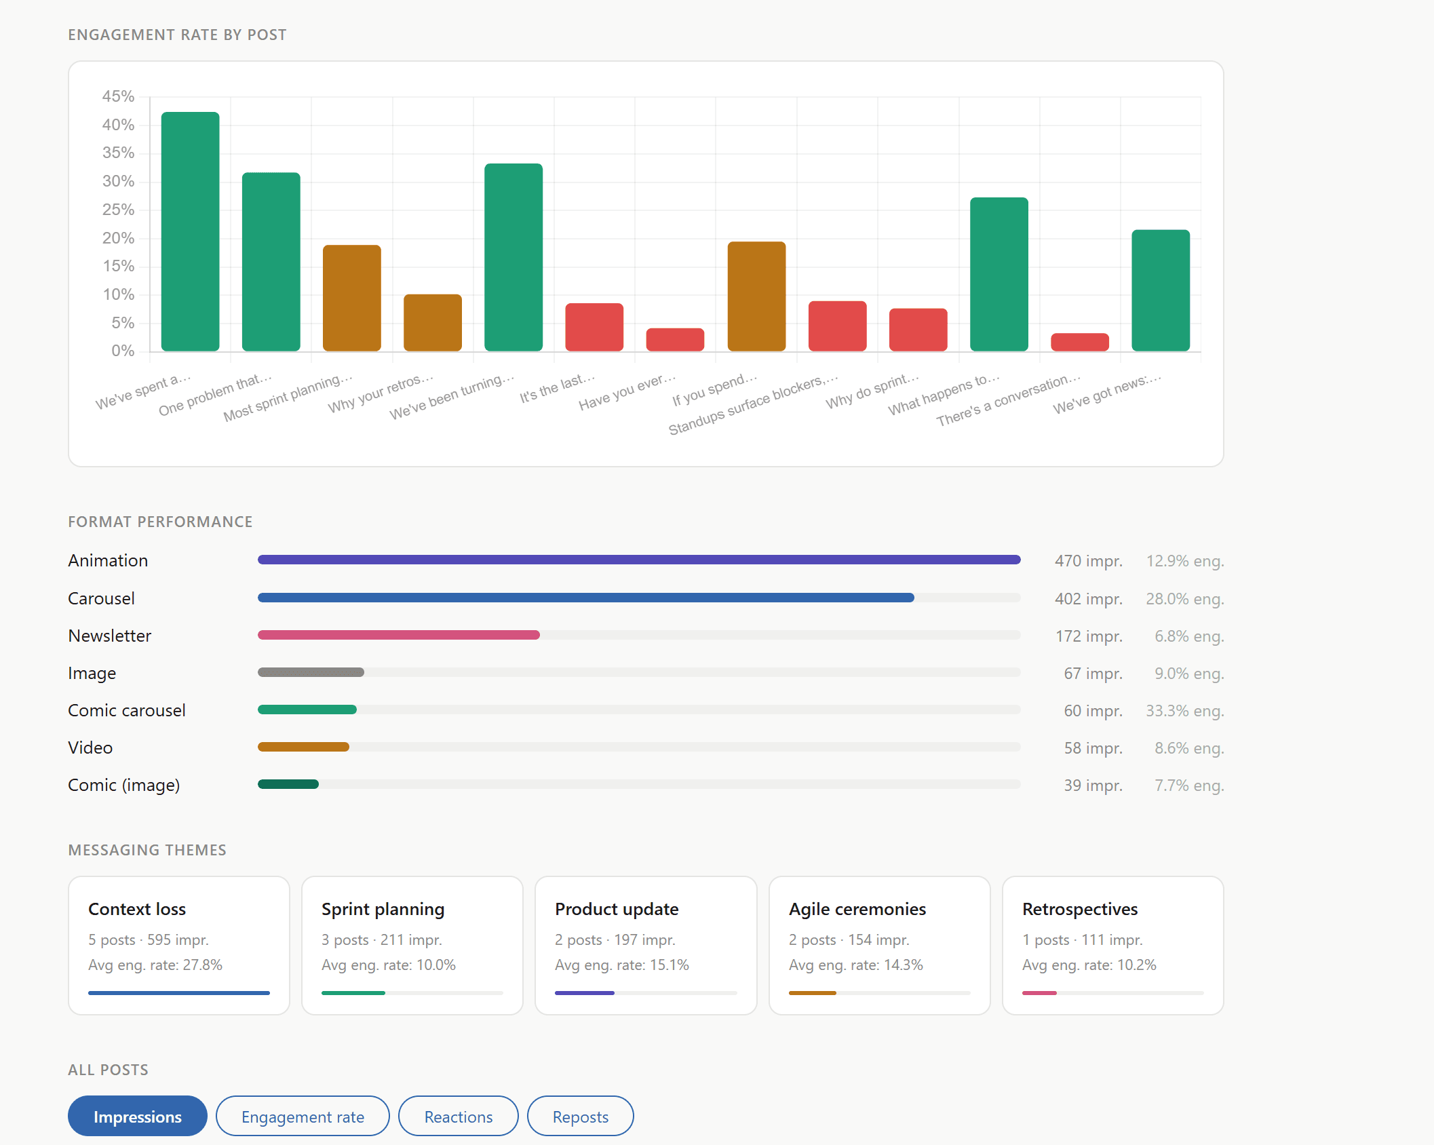
Task: Select the Impressions sort pill
Action: (137, 1116)
